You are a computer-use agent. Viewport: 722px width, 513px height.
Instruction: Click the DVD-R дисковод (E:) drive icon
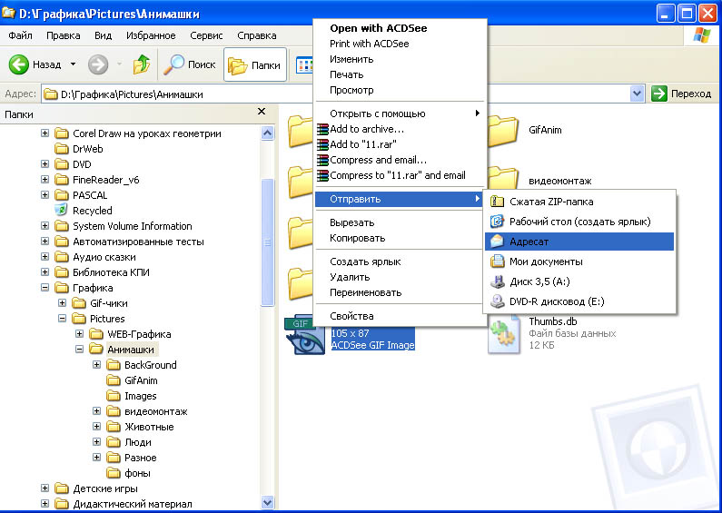(x=497, y=301)
